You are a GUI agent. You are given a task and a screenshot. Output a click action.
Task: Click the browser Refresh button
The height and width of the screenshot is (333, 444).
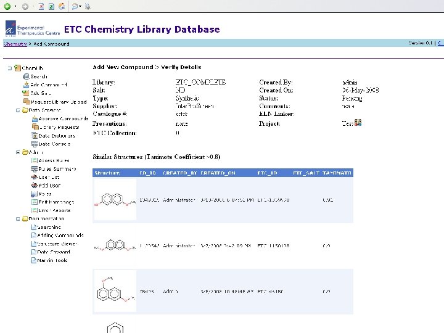(x=51, y=6)
